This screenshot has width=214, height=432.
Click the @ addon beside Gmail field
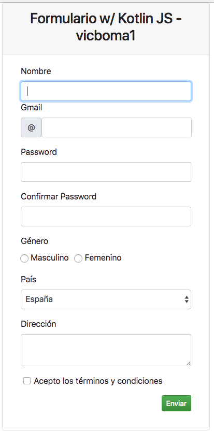click(31, 127)
